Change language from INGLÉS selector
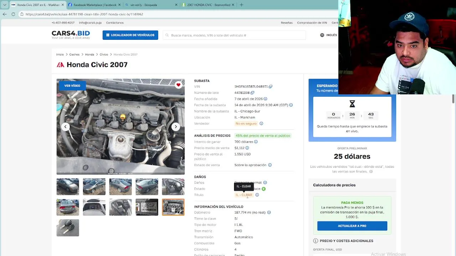 [328, 35]
